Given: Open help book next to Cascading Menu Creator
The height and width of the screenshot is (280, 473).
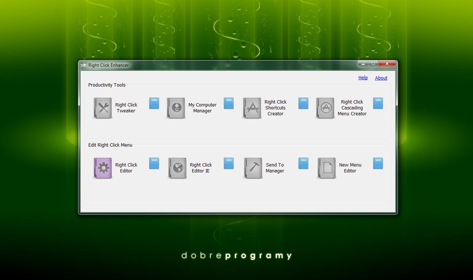Looking at the screenshot, I should pyautogui.click(x=378, y=104).
